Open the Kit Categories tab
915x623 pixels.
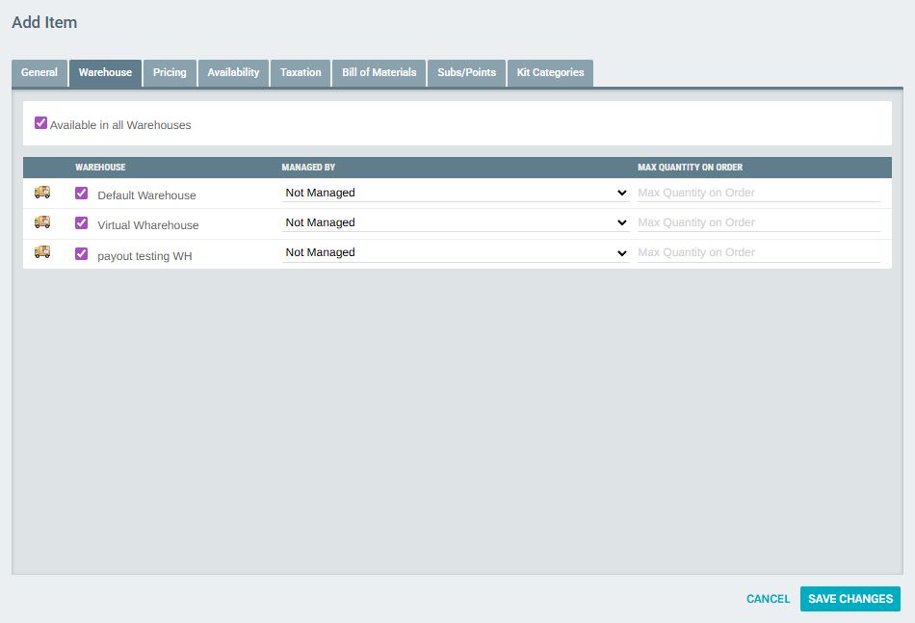tap(550, 73)
